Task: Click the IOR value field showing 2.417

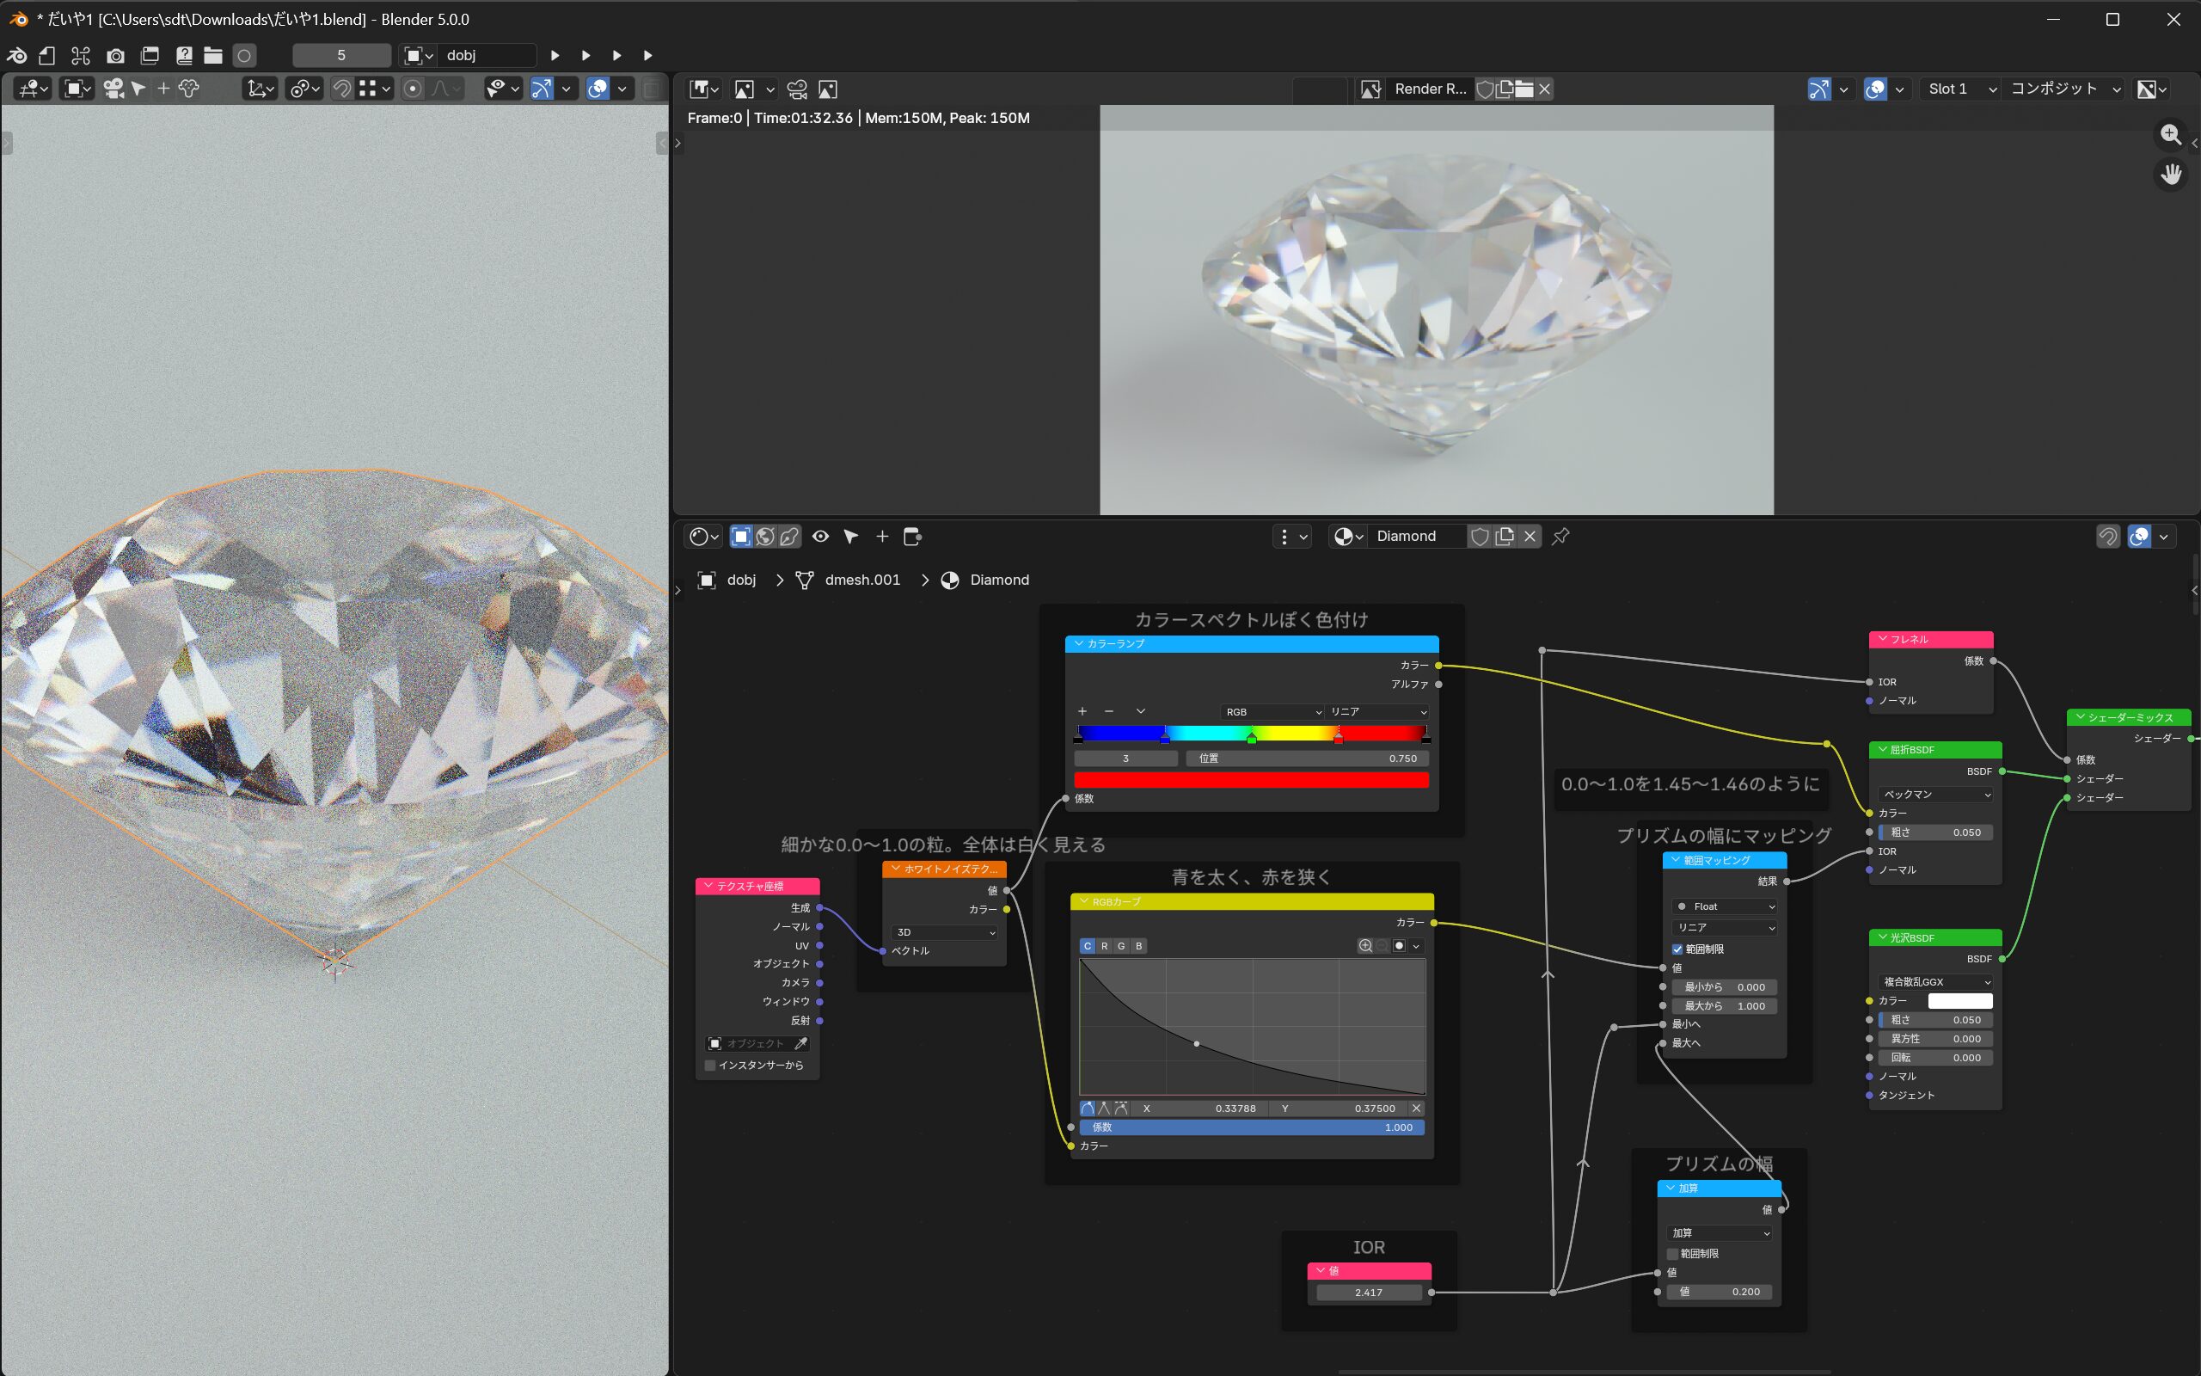Action: 1368,1293
